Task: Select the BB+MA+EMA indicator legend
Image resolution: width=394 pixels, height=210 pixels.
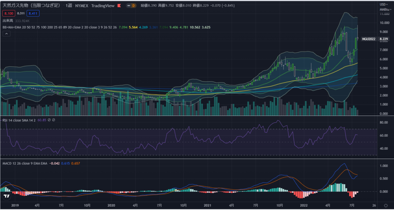Action: [12, 27]
